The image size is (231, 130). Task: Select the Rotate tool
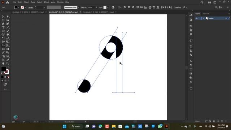[x=3, y=38]
